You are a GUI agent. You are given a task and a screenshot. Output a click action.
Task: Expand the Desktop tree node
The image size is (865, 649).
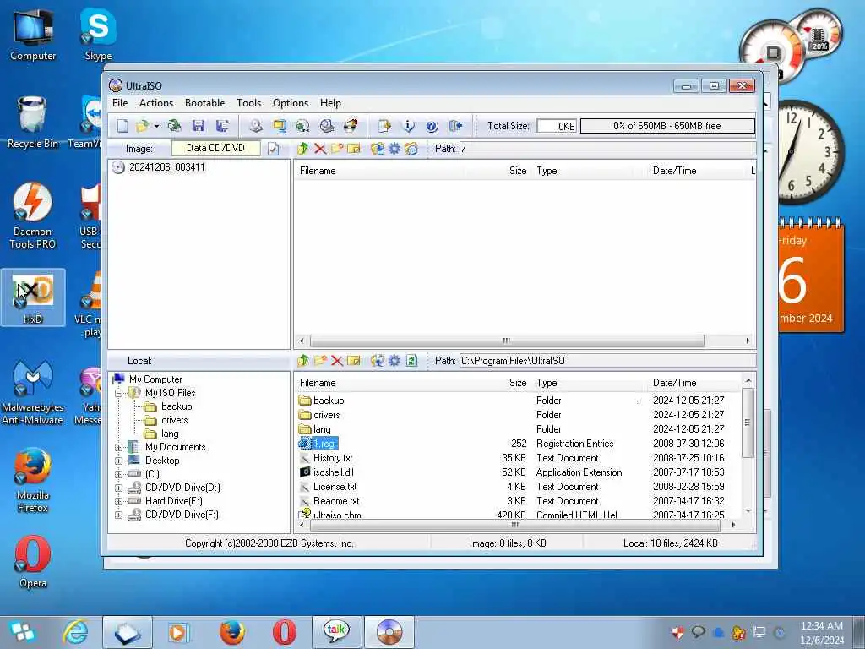coord(118,461)
